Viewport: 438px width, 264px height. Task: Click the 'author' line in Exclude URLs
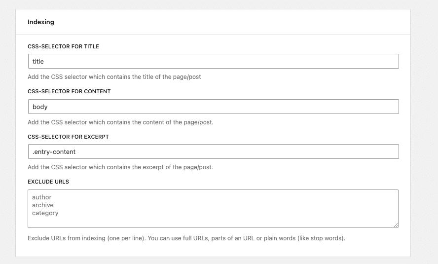coord(41,197)
